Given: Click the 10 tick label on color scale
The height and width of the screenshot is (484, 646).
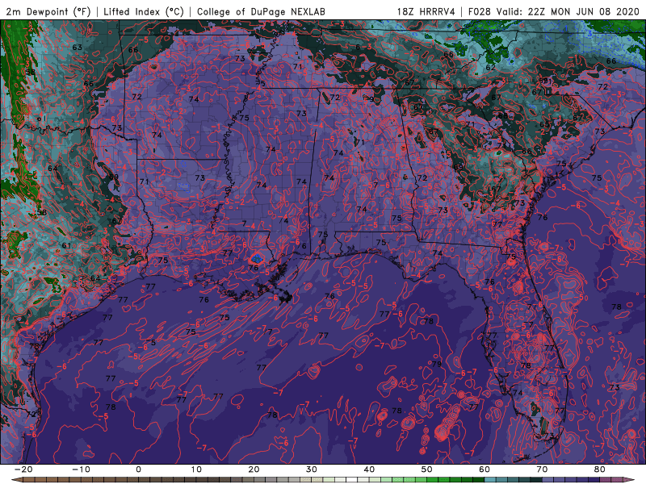Looking at the screenshot, I should (196, 469).
